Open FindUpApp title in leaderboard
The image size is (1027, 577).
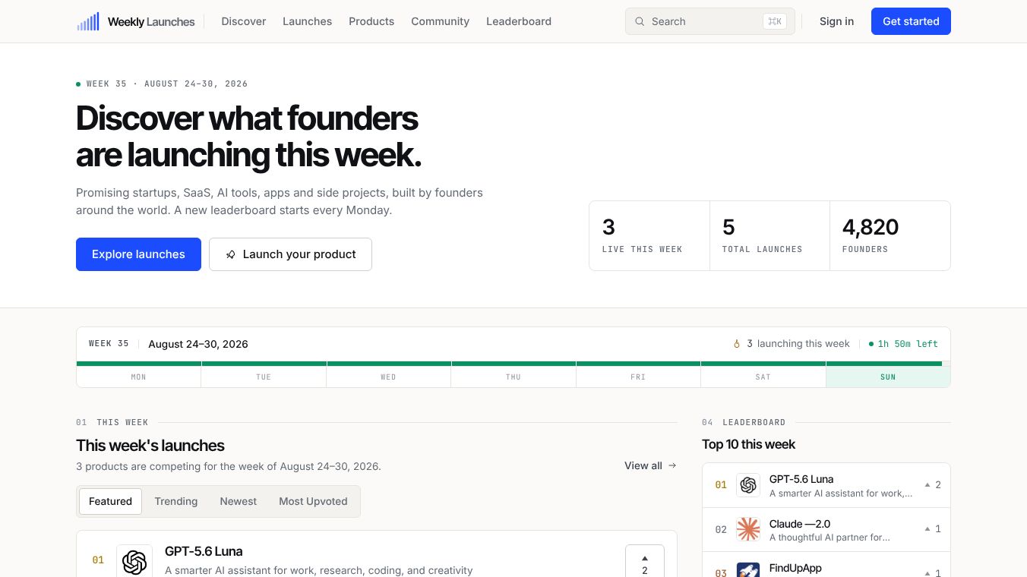pyautogui.click(x=795, y=568)
